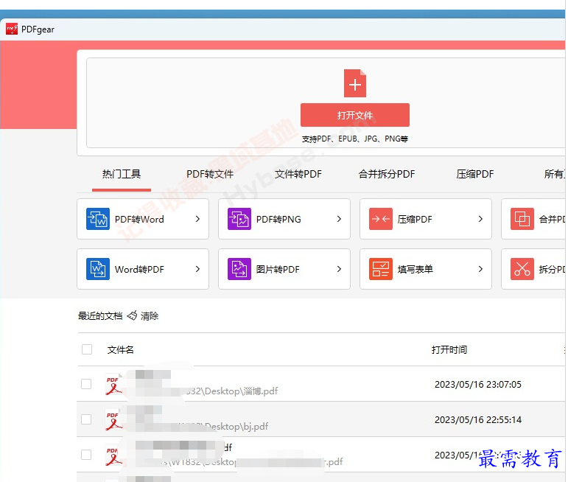The image size is (568, 482).
Task: Click PDF icon in third recent file row
Action: [x=113, y=455]
